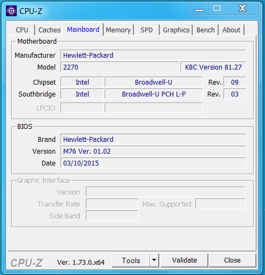Viewport: 265px width, 275px height.
Task: Click the Validate button
Action: tap(185, 260)
